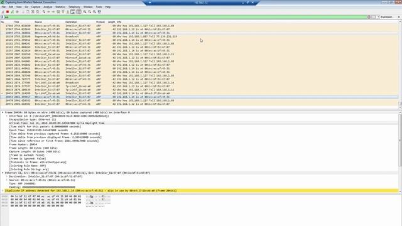Open the recent display filters dropdown
Image resolution: width=402 pixels, height=226 pixels.
click(x=378, y=17)
